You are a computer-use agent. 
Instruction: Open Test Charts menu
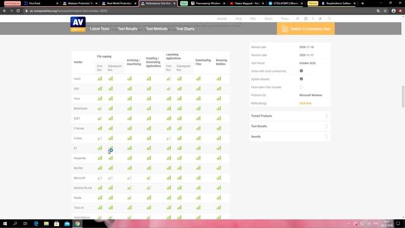tap(185, 28)
